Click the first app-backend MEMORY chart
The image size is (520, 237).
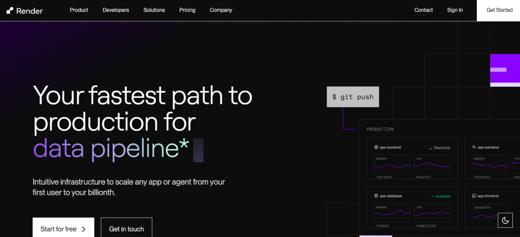(392, 162)
